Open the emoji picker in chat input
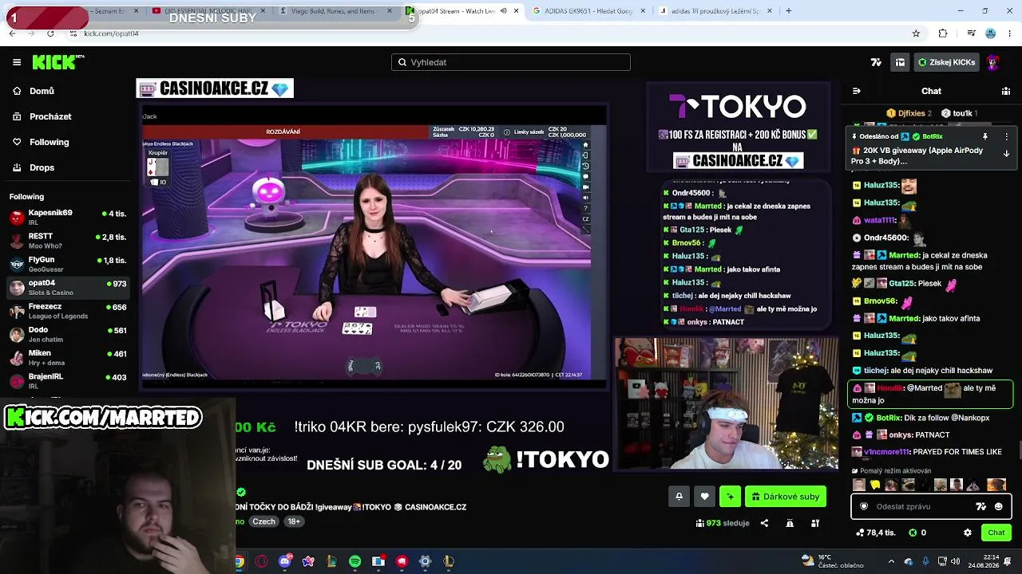This screenshot has width=1022, height=574. pos(999,506)
